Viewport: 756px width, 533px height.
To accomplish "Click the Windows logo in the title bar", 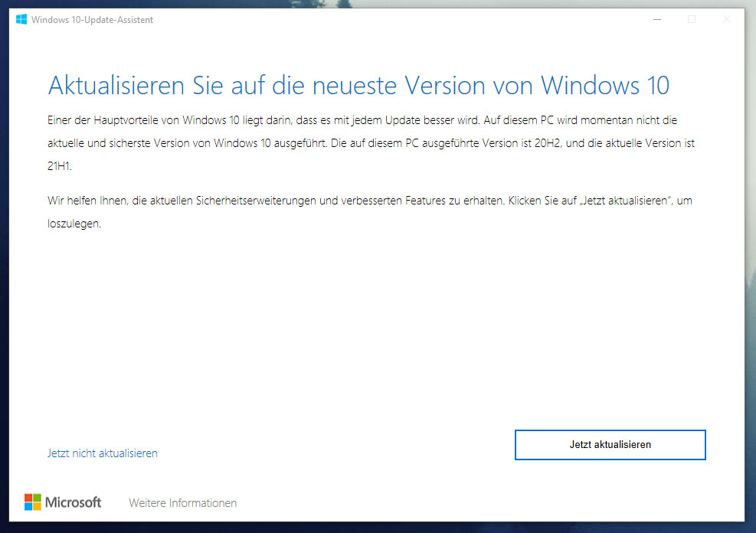I will coord(21,19).
